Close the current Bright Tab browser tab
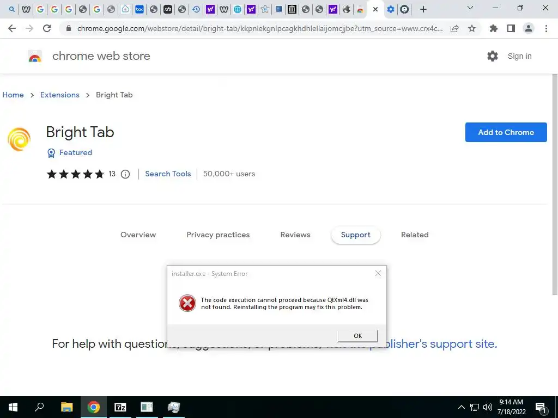 (375, 9)
